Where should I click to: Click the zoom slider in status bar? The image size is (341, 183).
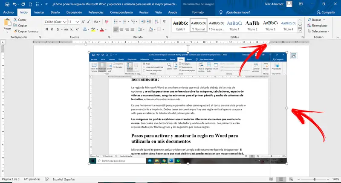coord(315,180)
